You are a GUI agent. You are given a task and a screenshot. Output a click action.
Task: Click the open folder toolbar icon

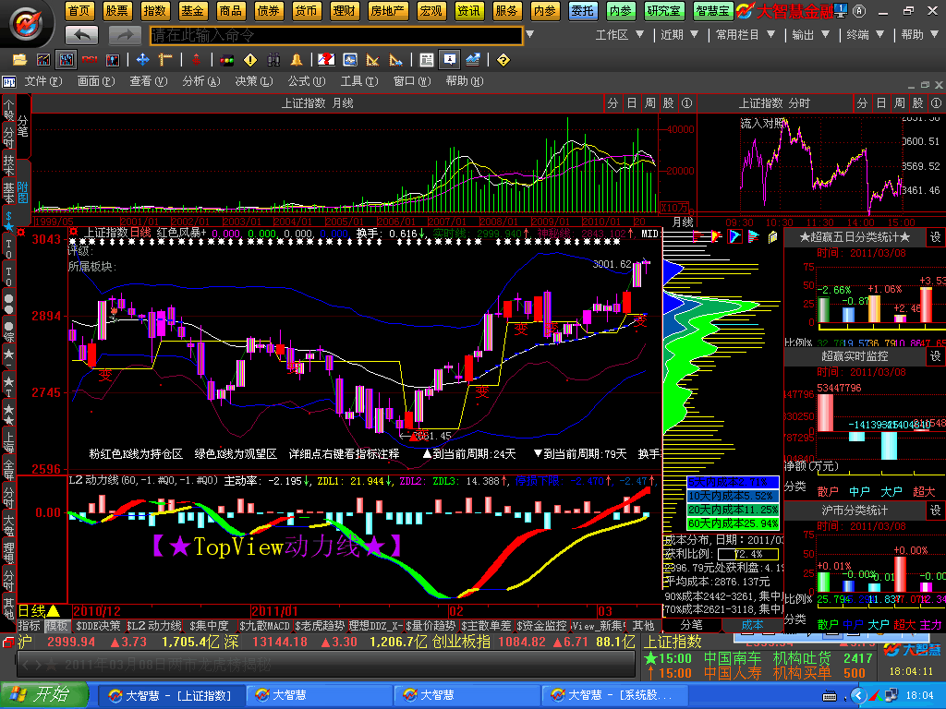click(x=20, y=60)
